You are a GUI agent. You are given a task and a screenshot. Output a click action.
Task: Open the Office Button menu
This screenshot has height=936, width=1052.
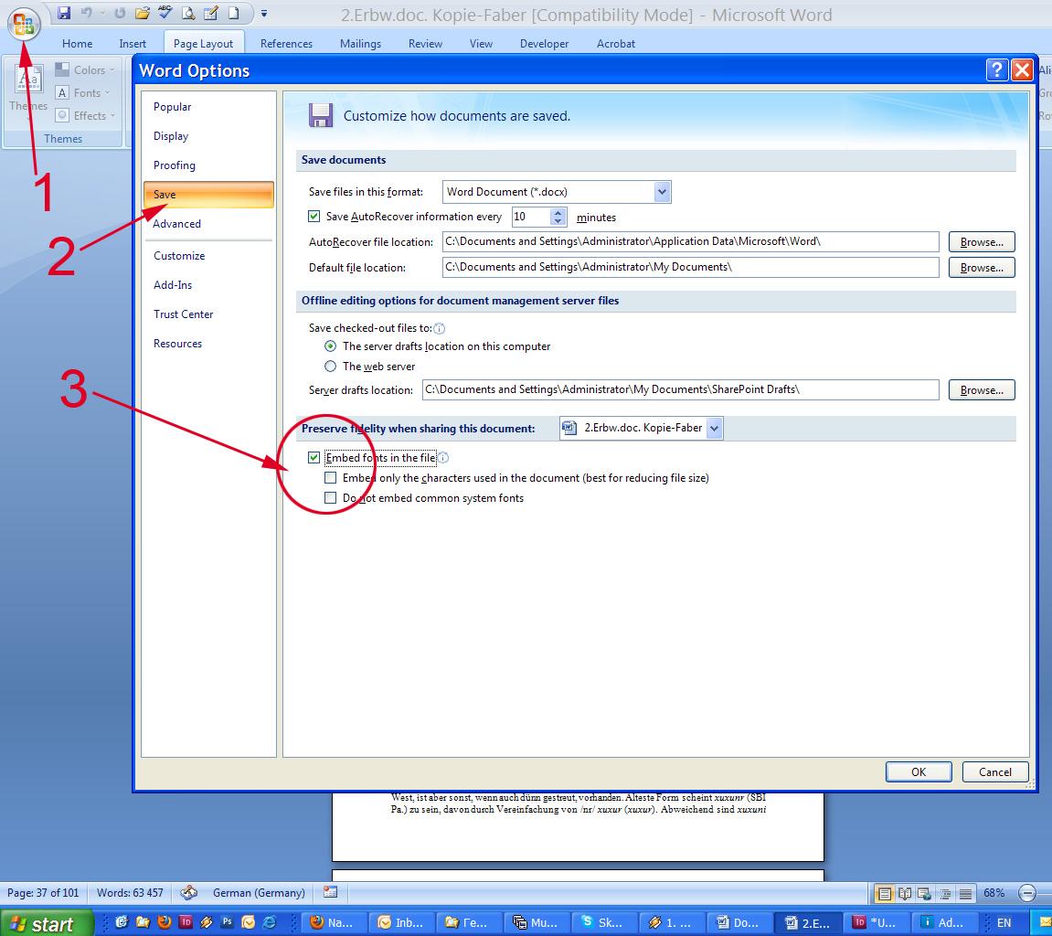coord(24,24)
